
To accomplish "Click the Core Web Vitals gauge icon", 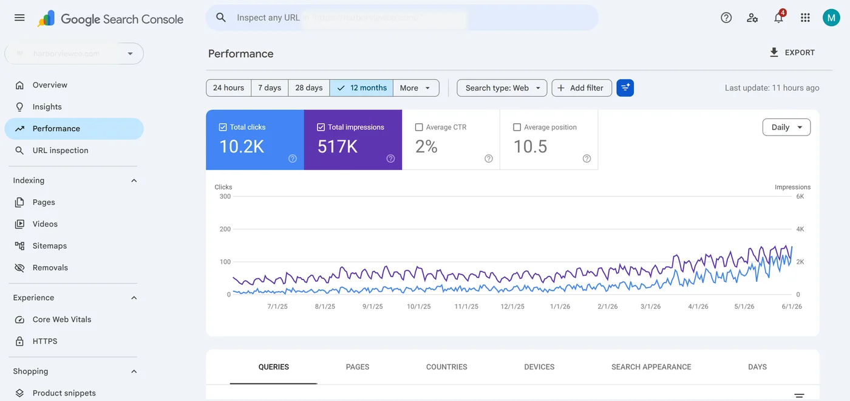I will [x=20, y=320].
